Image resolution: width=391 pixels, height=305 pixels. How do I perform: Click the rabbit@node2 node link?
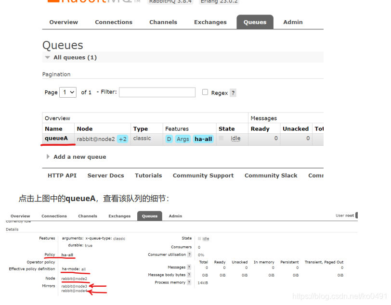click(74, 279)
